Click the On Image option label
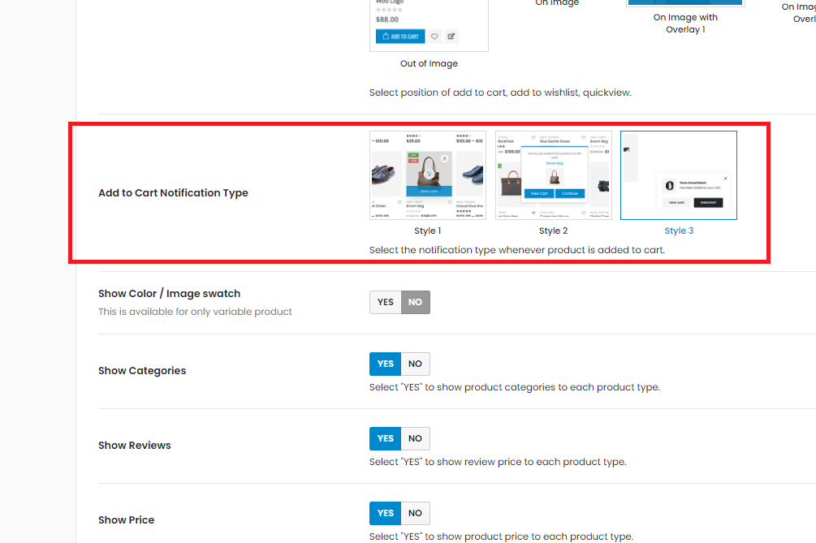This screenshot has height=543, width=816. coord(557,3)
